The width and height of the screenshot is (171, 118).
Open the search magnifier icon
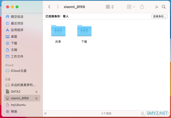[164, 7]
